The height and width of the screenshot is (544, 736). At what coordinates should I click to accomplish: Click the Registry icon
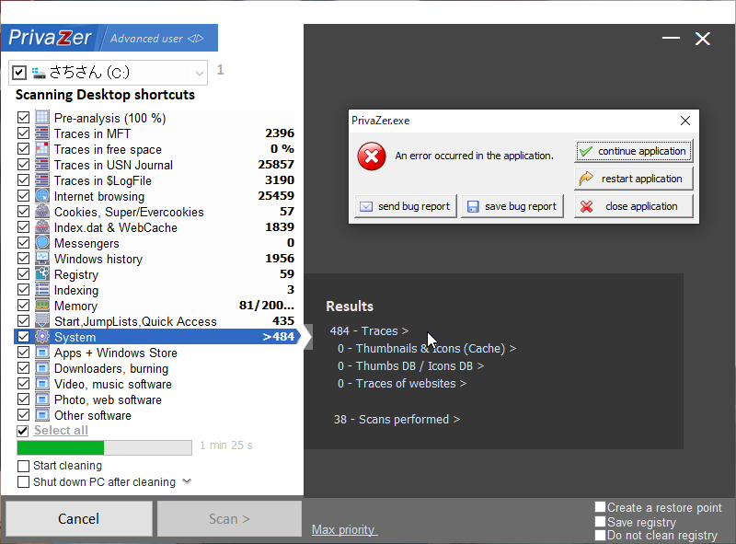click(42, 274)
